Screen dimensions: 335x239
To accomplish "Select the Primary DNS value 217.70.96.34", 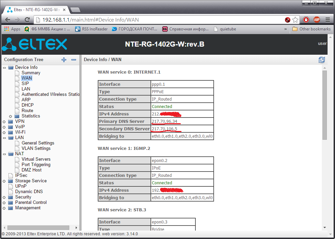I will 165,122.
